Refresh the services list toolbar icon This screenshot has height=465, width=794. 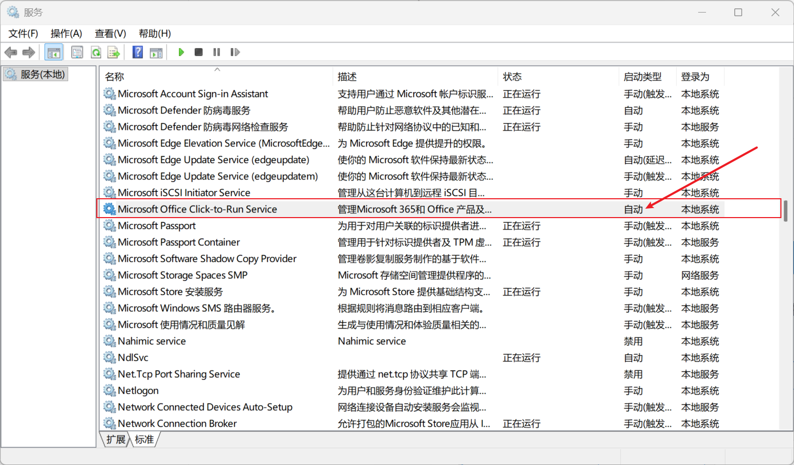point(96,52)
